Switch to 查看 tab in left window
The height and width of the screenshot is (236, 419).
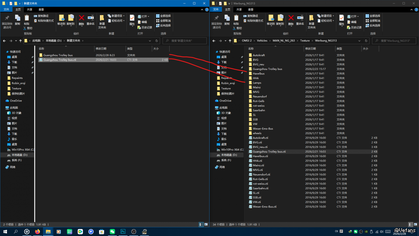pos(41,10)
